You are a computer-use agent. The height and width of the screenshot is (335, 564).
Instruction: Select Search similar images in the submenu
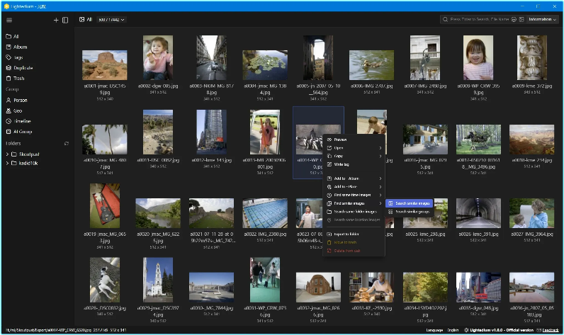coord(410,203)
